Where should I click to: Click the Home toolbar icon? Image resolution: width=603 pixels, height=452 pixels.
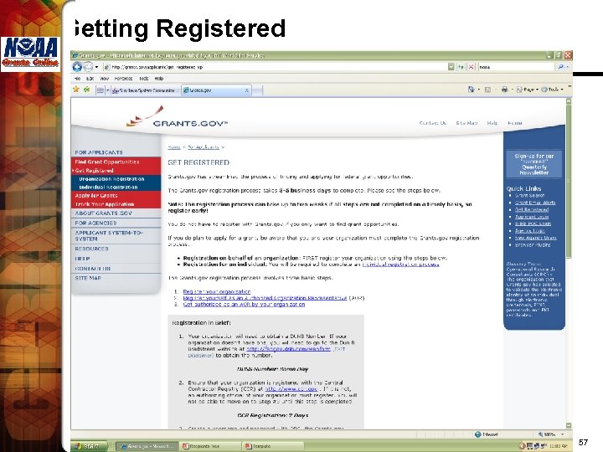[471, 90]
